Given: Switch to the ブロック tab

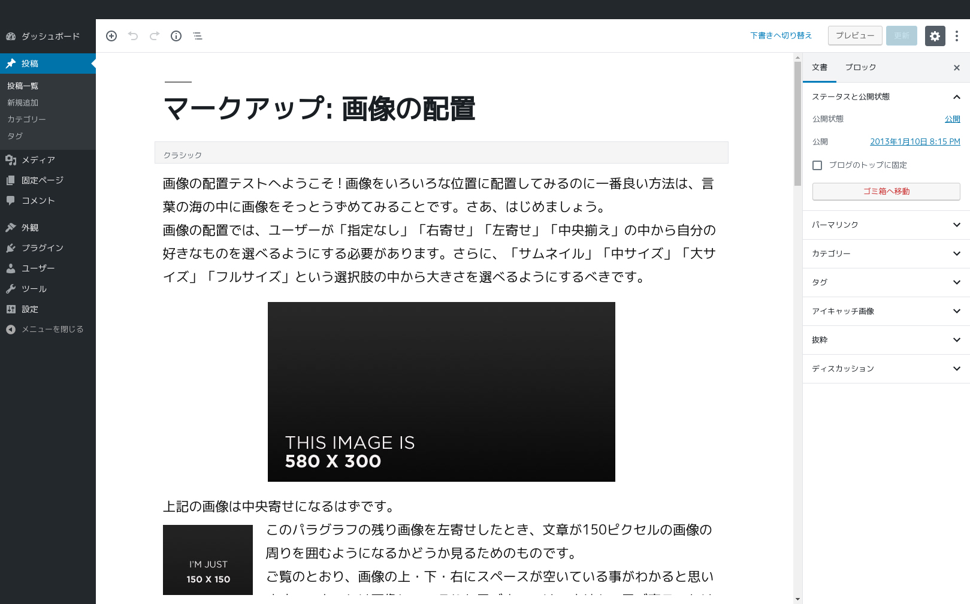Looking at the screenshot, I should coord(860,68).
